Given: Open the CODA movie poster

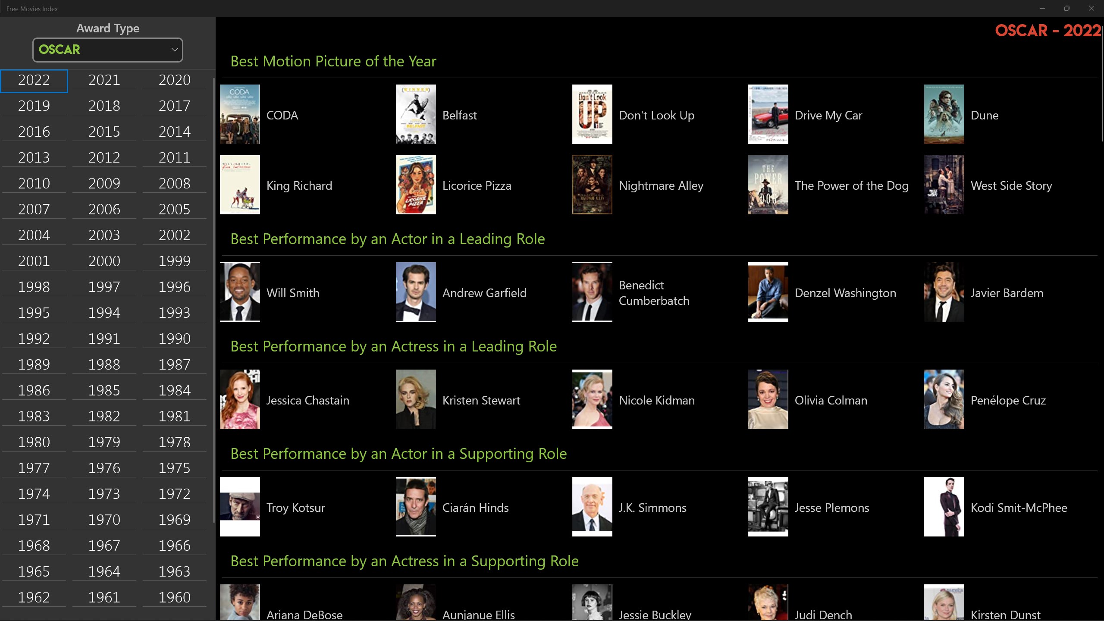Looking at the screenshot, I should coord(240,114).
